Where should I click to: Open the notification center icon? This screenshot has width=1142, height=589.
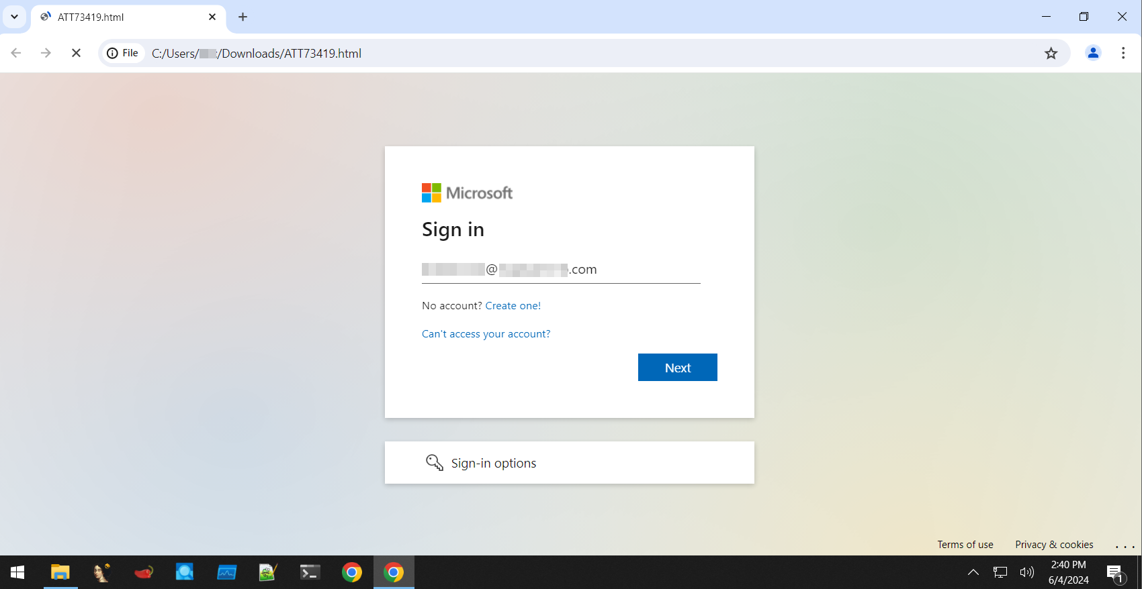[1116, 573]
